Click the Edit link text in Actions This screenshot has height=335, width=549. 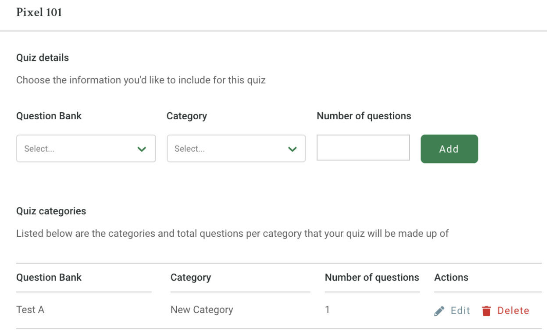point(460,311)
